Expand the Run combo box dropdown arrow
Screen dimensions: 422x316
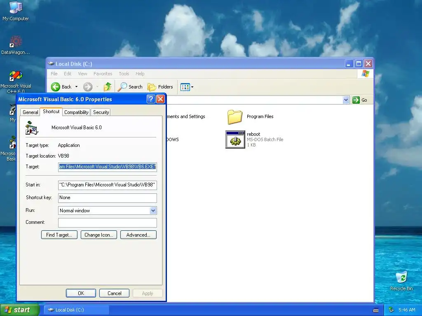[153, 210]
